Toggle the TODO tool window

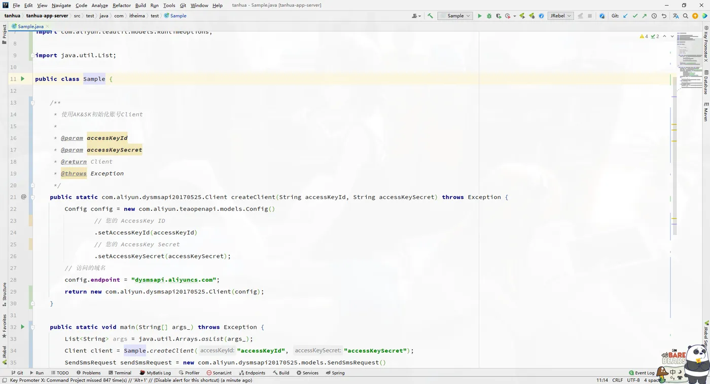point(60,373)
